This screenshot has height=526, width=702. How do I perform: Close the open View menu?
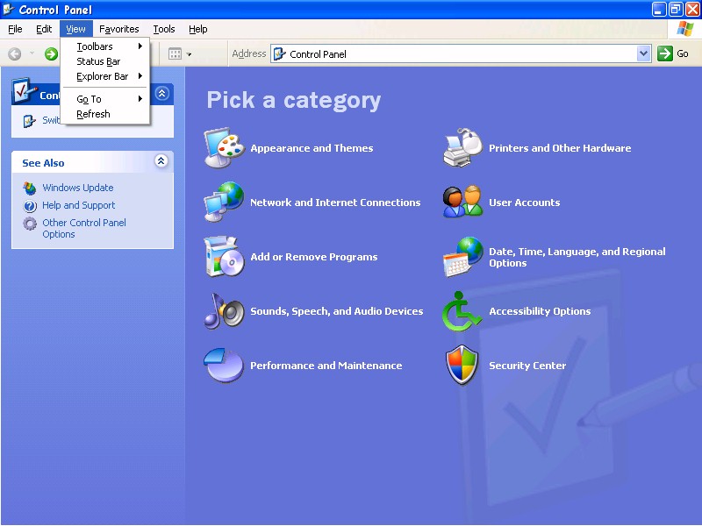[x=75, y=29]
